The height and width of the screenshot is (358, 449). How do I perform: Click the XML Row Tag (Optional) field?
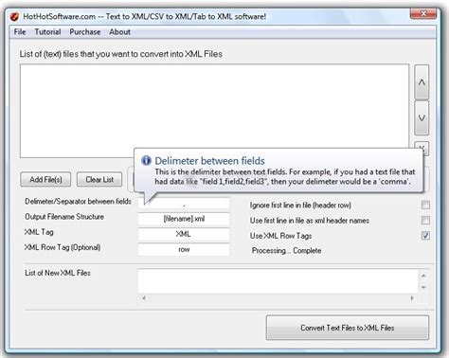pos(184,249)
